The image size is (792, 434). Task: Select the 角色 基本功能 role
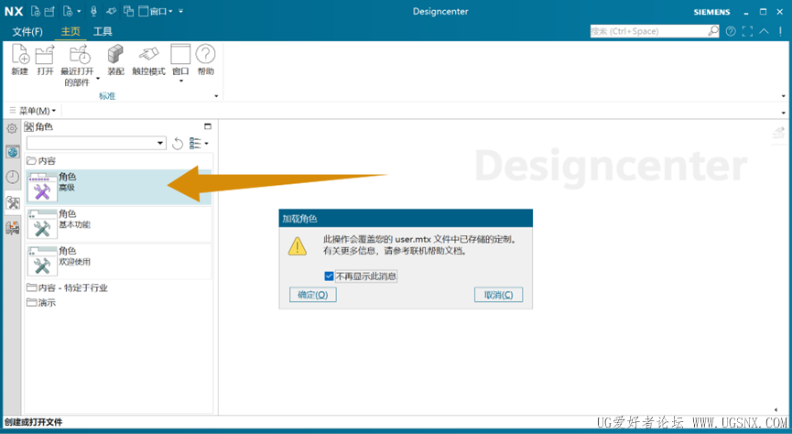(119, 223)
